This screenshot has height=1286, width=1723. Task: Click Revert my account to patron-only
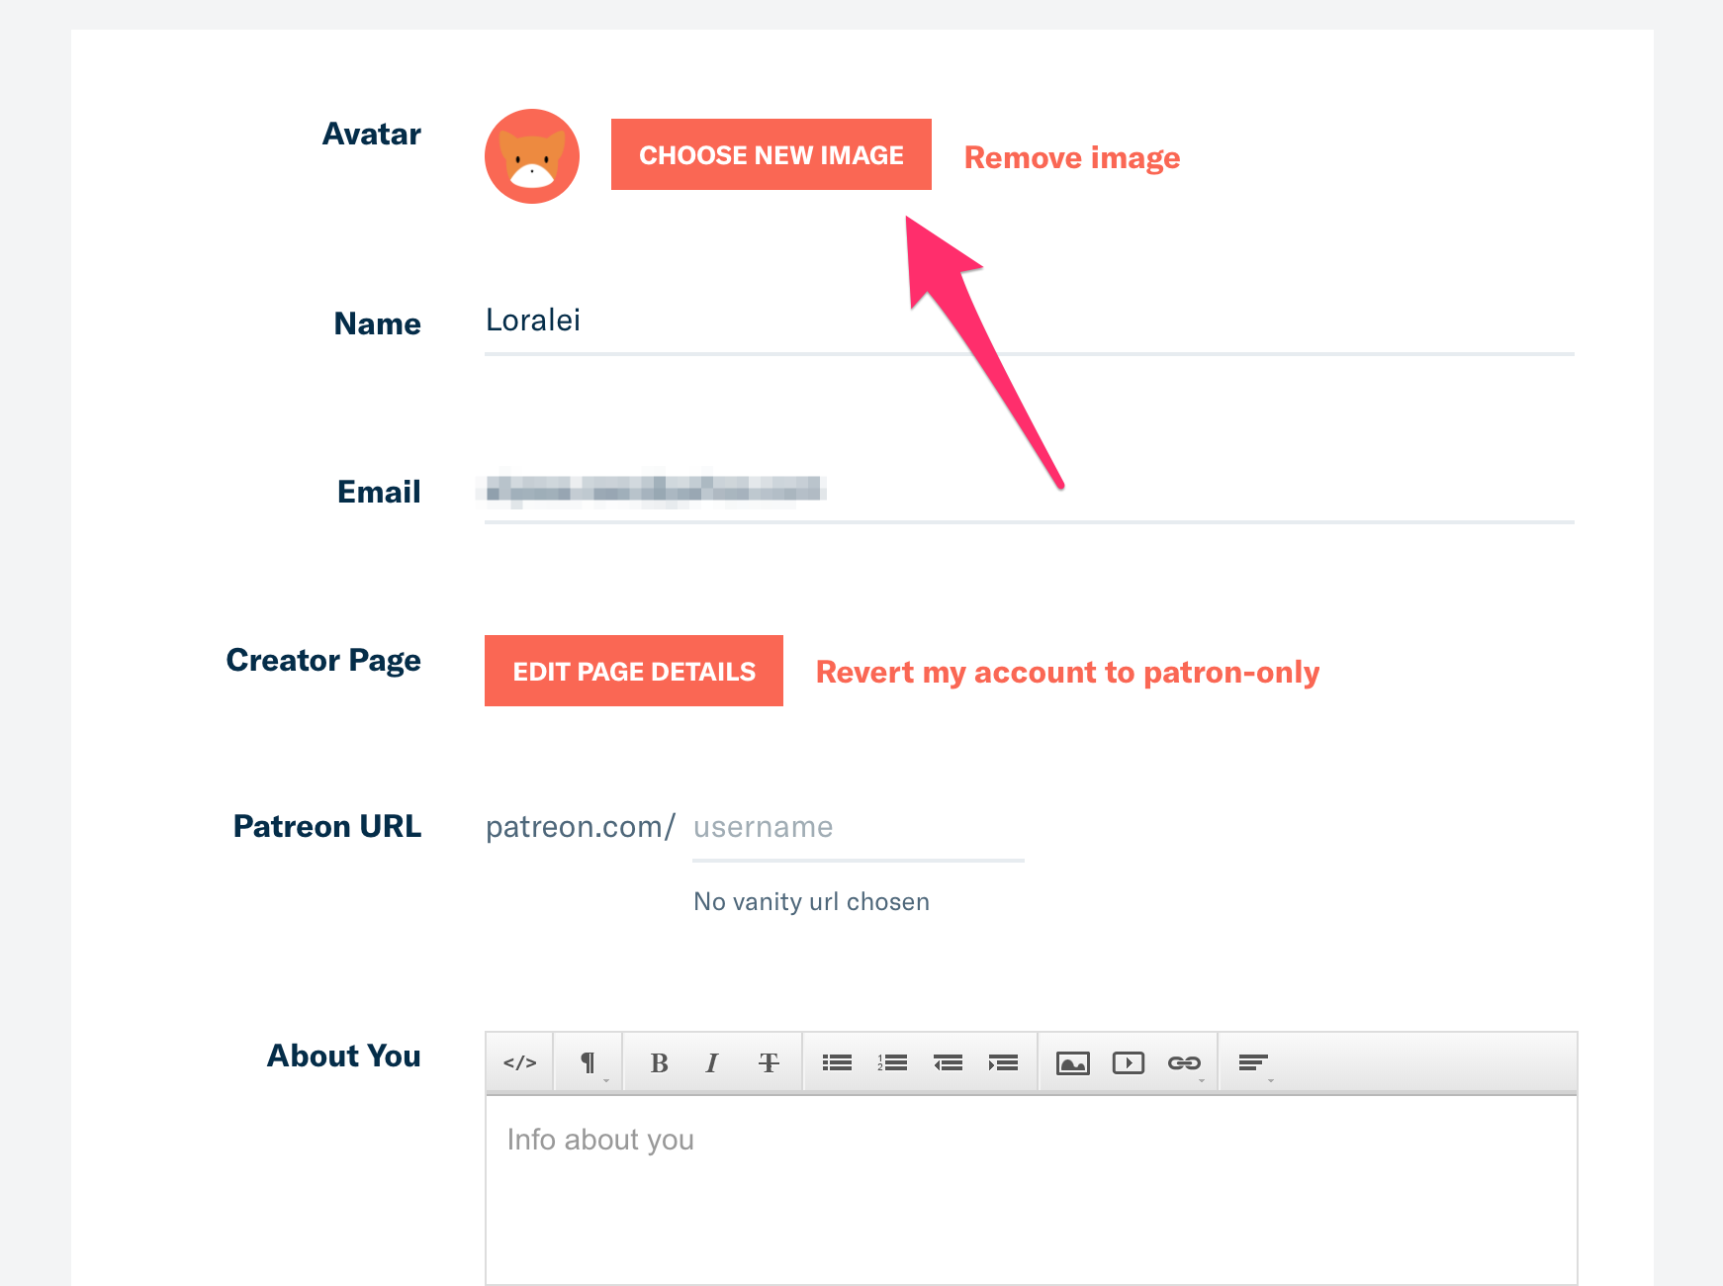[x=1067, y=673]
